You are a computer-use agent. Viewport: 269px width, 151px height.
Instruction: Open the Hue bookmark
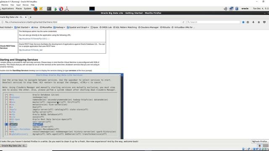pos(34,27)
